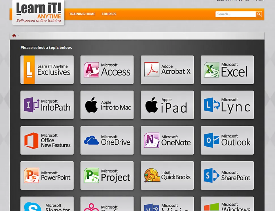Click the Microsoft Outlook icon

click(212, 140)
